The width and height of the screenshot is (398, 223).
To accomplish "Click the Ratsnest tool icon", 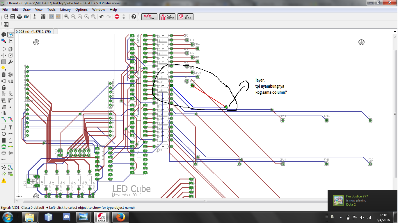I will click(x=4, y=168).
